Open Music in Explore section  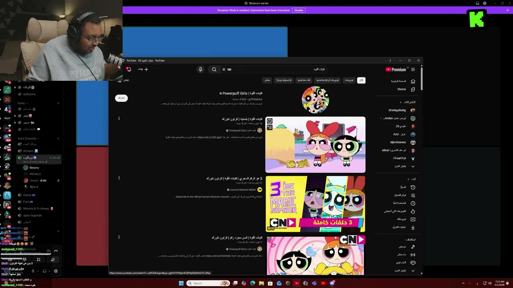tap(406, 246)
